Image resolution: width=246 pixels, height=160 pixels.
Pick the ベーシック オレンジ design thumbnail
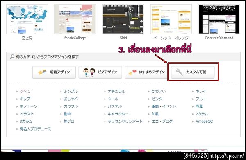(171, 19)
